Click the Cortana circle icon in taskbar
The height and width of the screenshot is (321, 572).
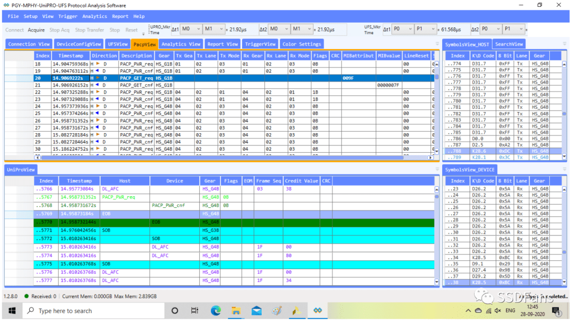(x=175, y=311)
